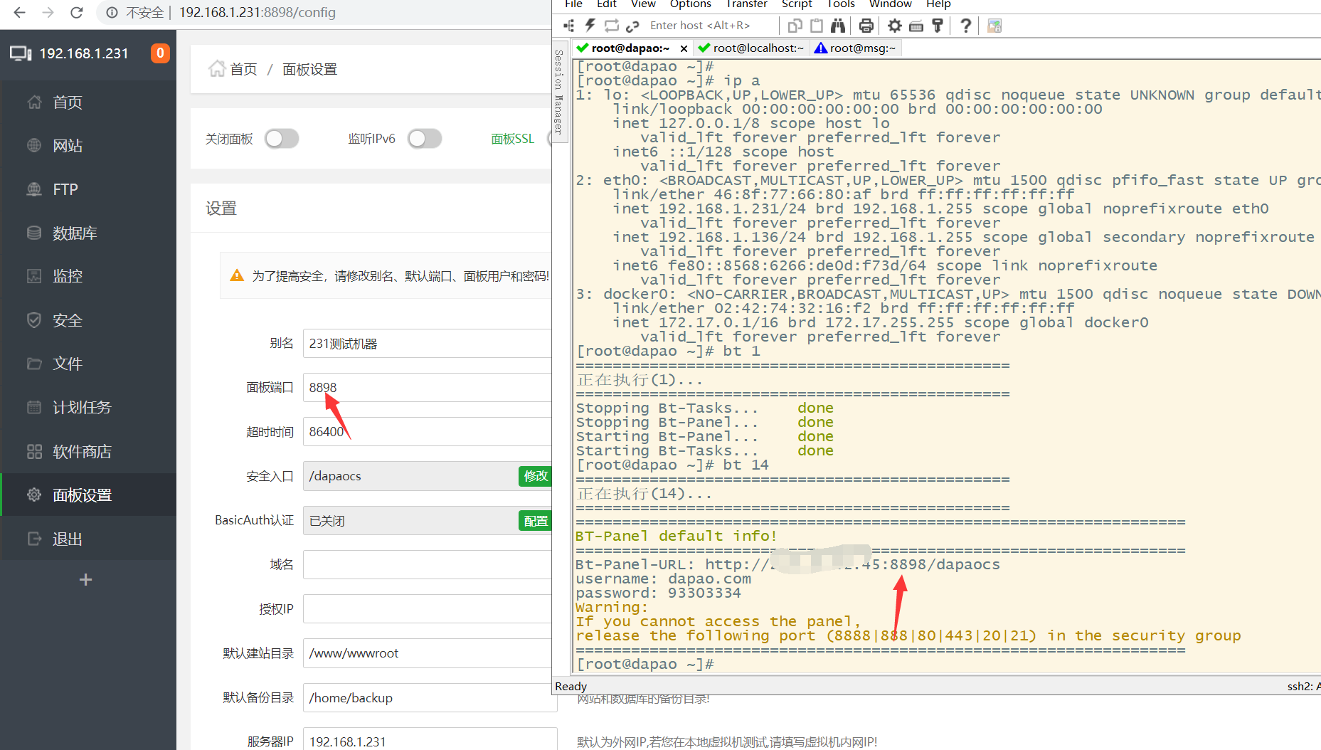
Task: Click 默认建站目录 input field
Action: tap(427, 653)
